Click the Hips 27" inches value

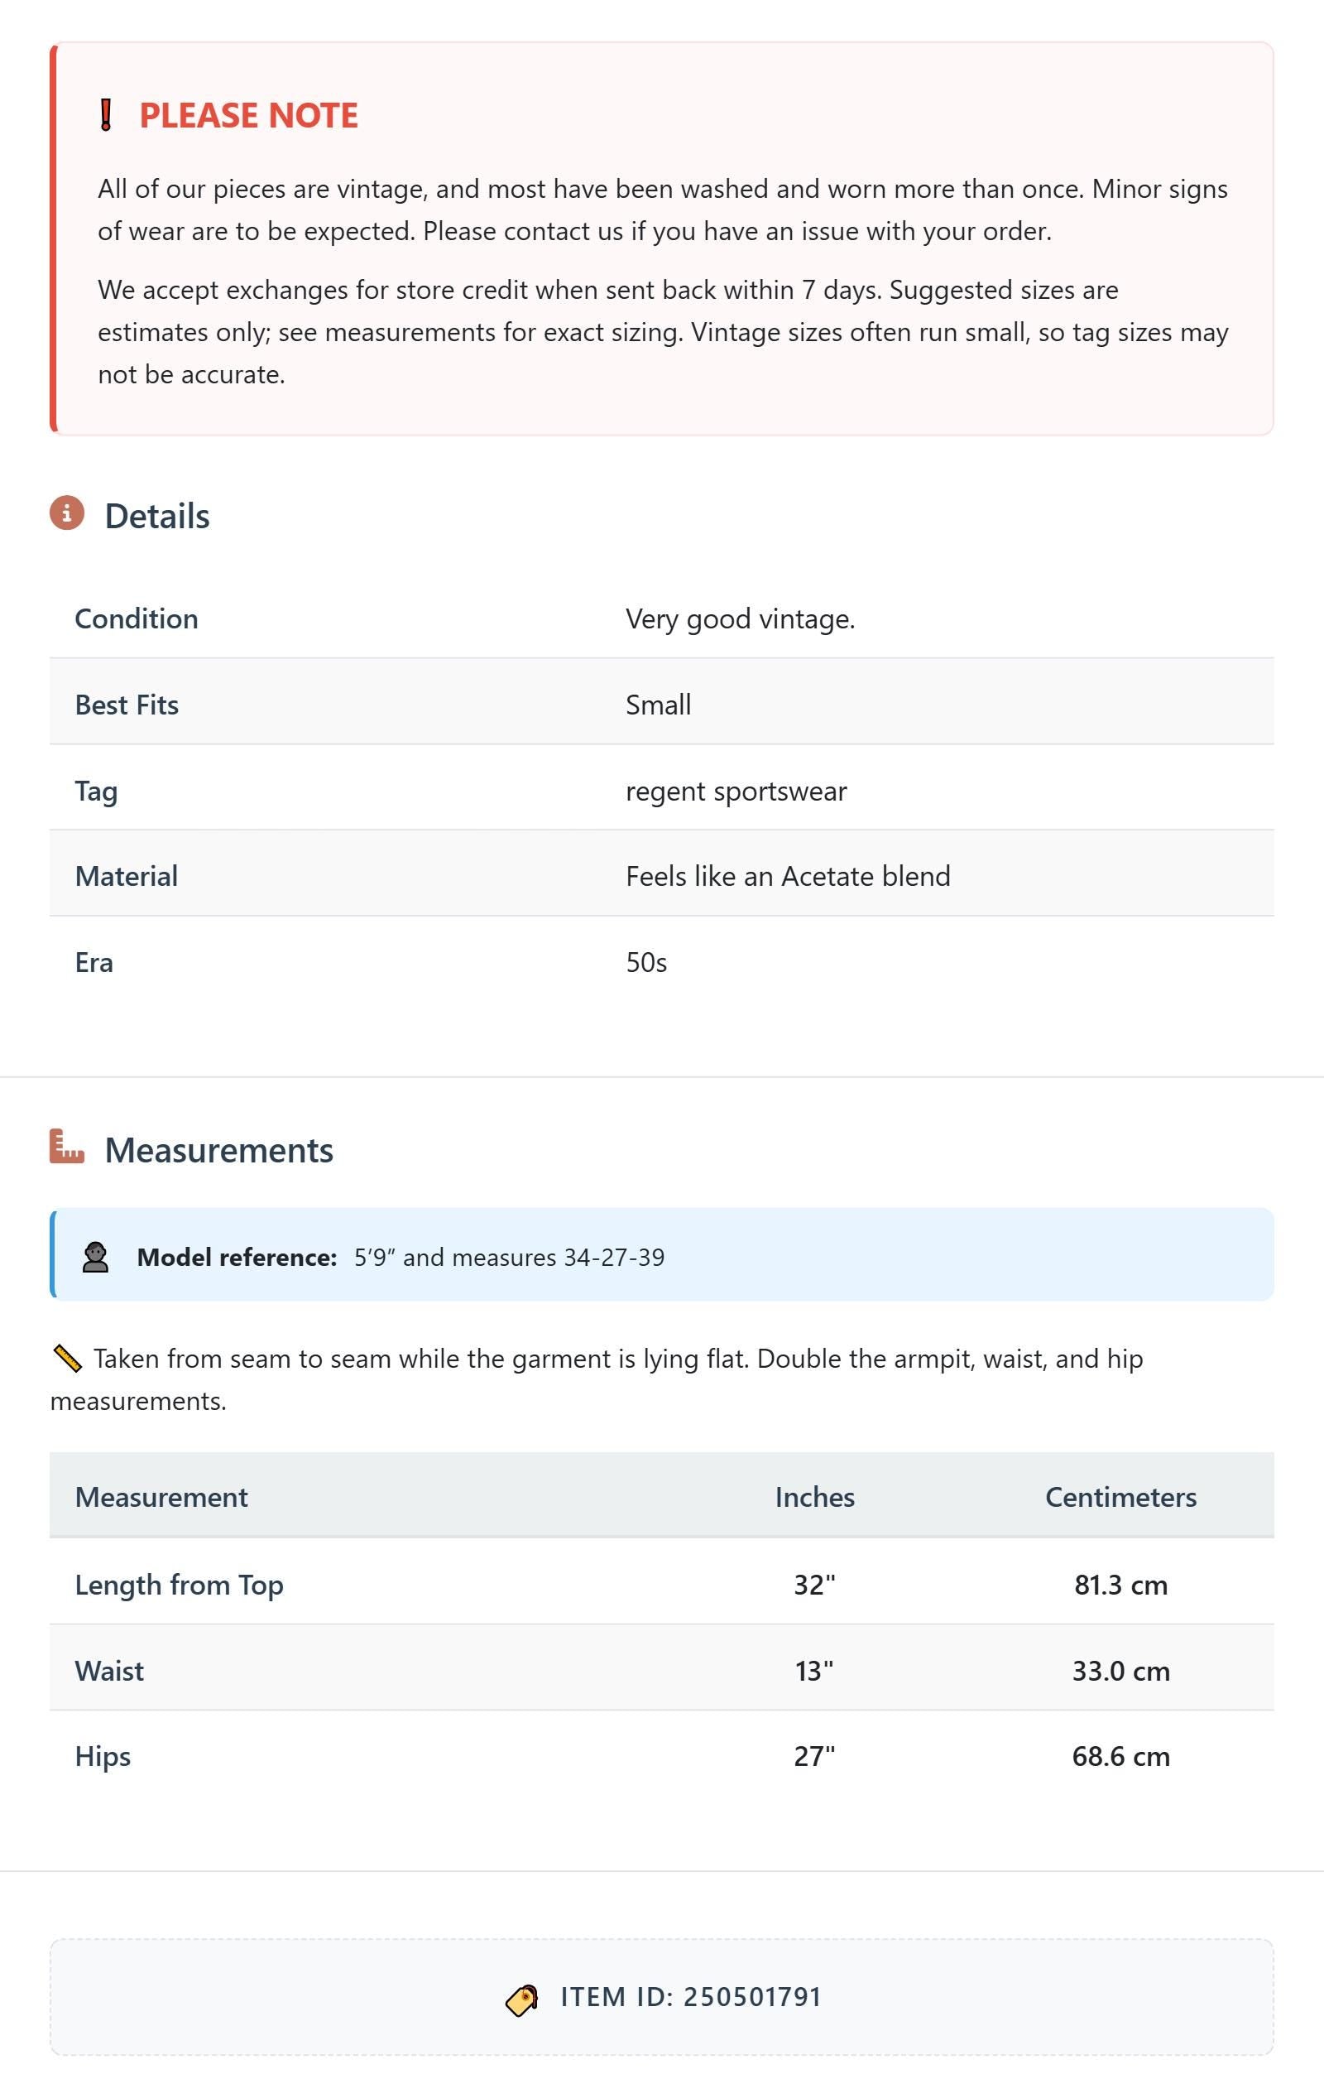tap(814, 1755)
